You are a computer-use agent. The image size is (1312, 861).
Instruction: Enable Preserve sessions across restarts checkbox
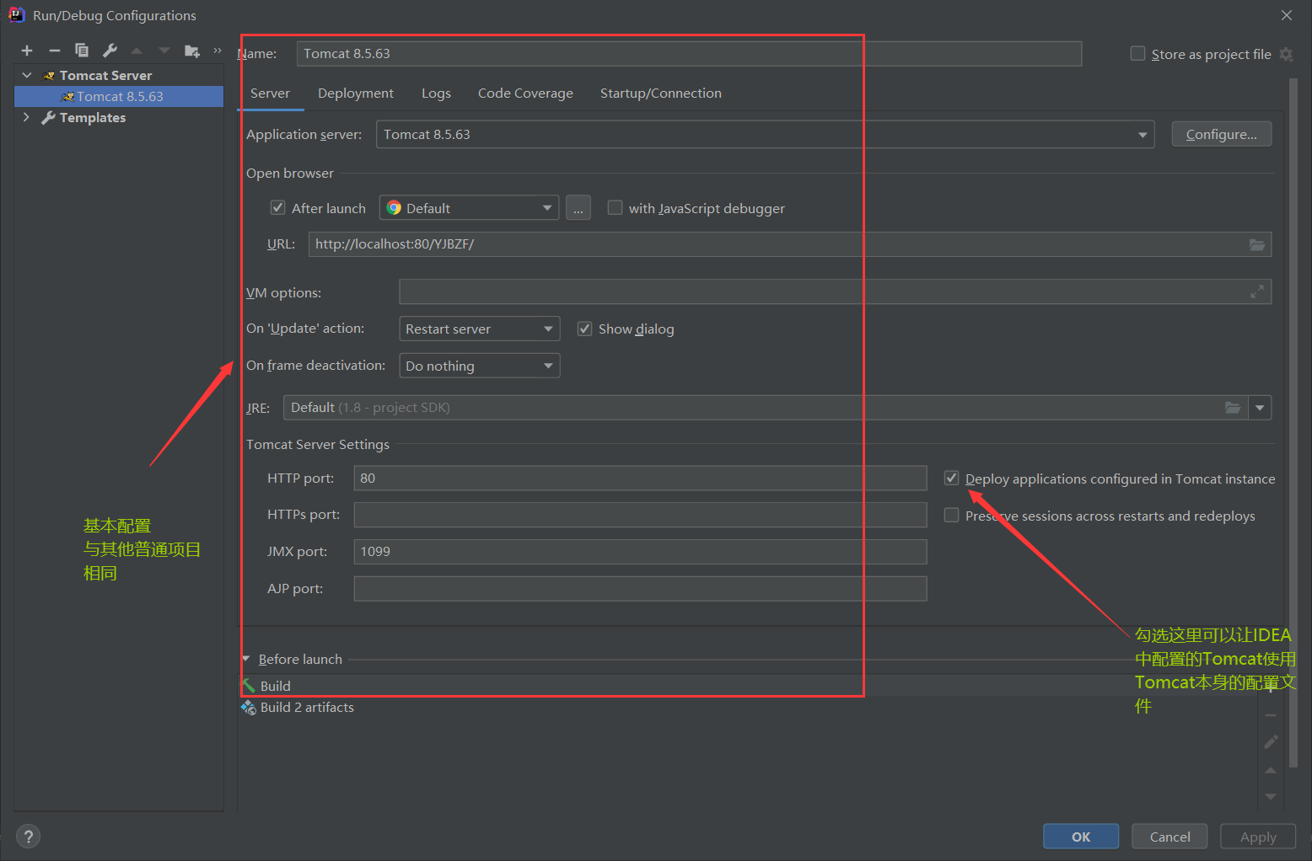(951, 515)
